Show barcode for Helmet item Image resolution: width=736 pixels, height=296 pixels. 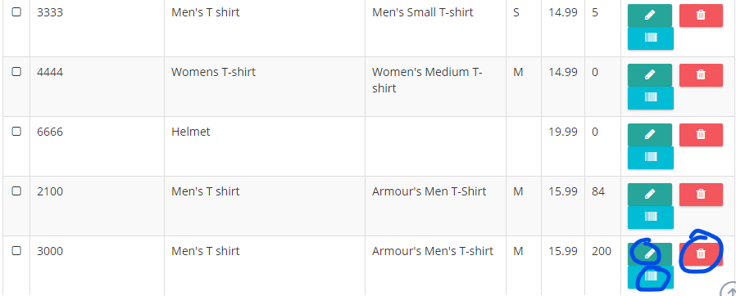[651, 157]
